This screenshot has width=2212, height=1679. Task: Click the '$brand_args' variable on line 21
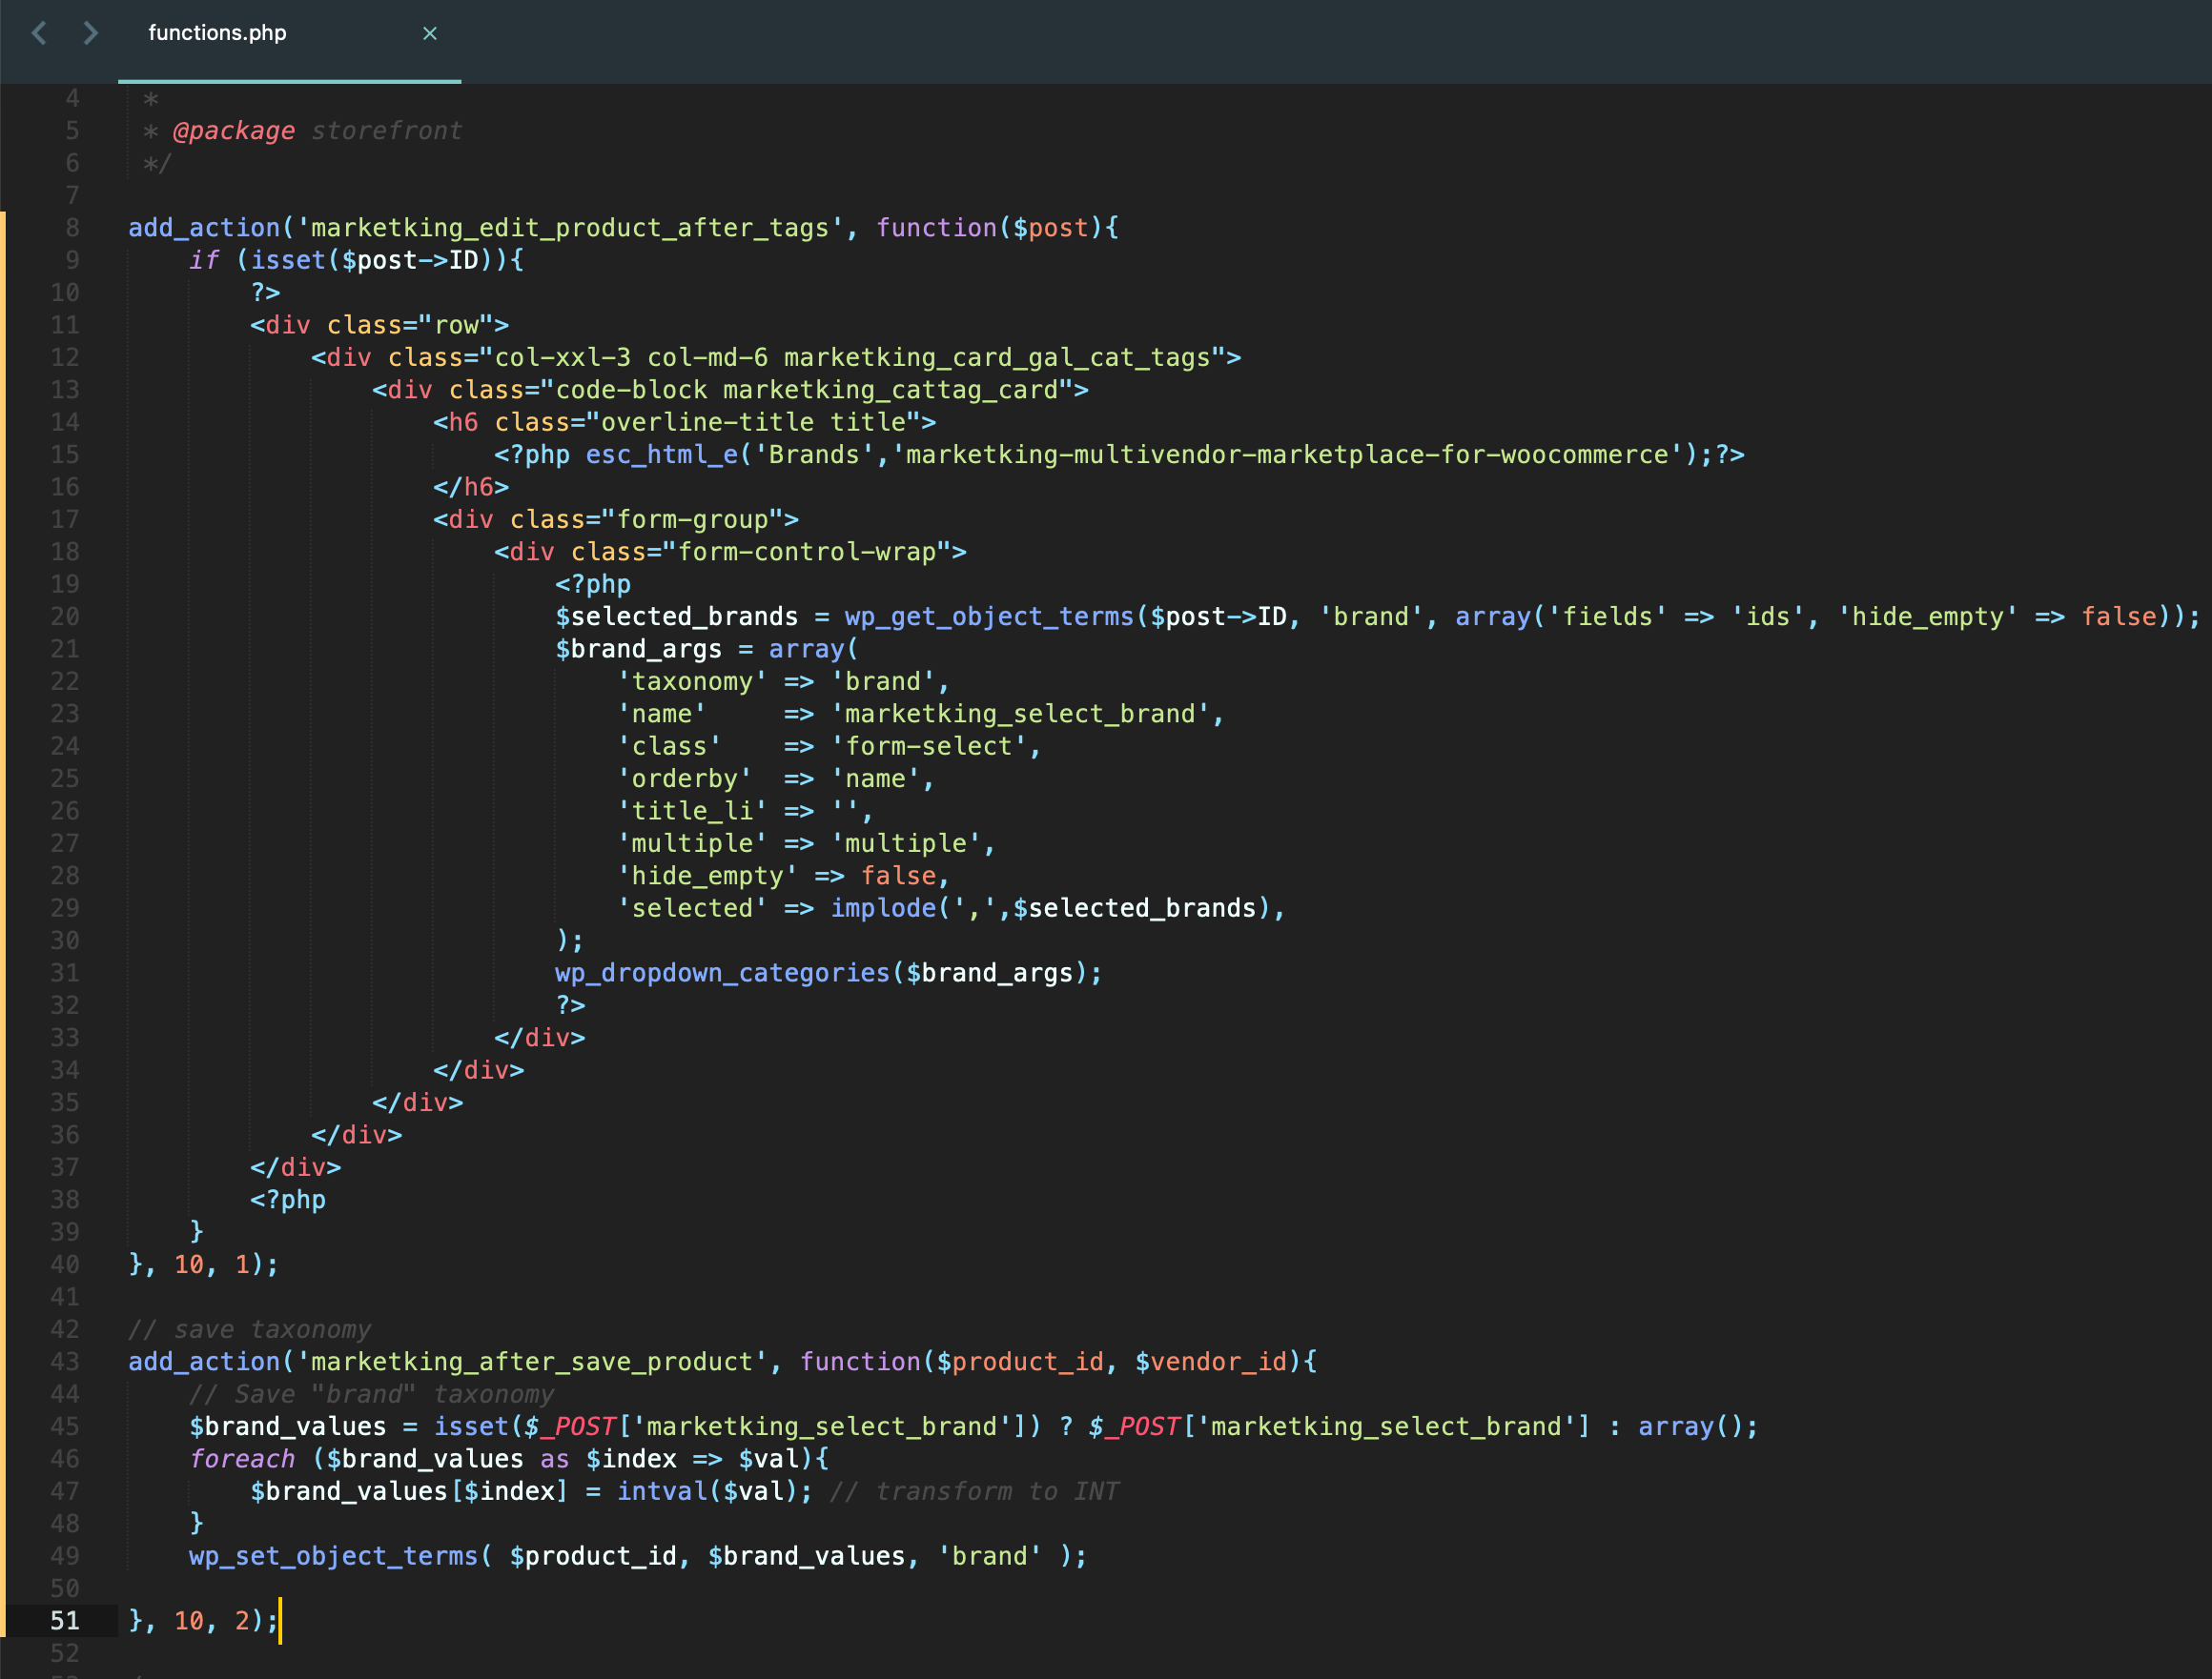coord(639,649)
